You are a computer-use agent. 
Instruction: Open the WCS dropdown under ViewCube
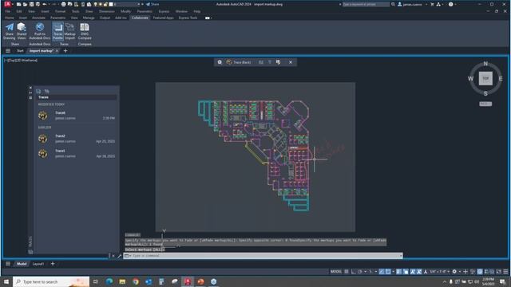tap(485, 104)
